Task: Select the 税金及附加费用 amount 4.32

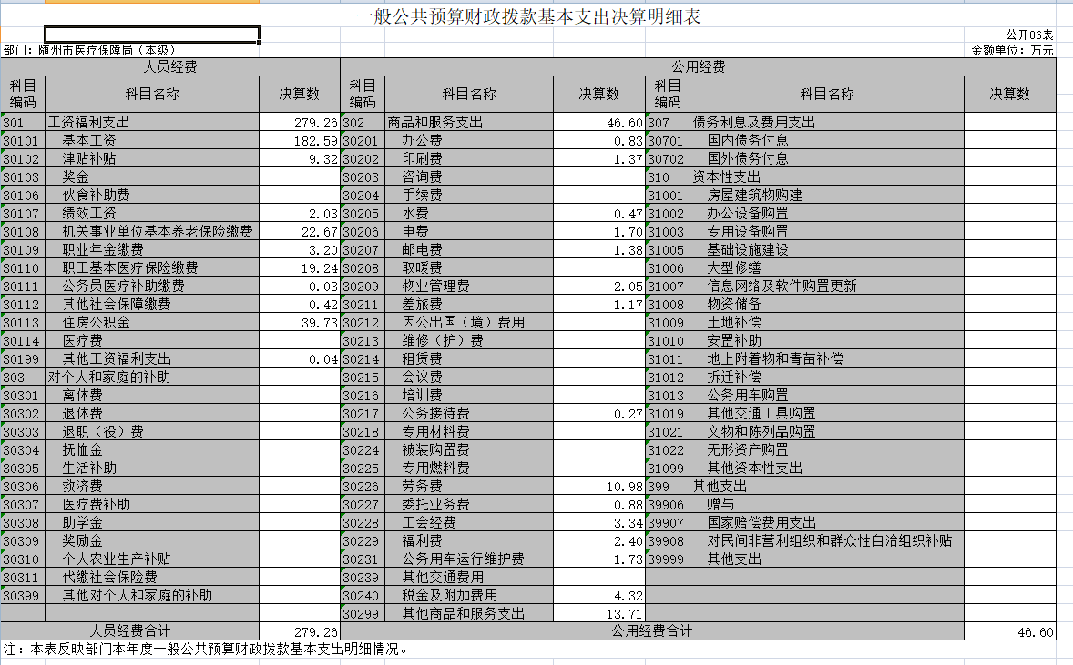Action: pyautogui.click(x=599, y=596)
